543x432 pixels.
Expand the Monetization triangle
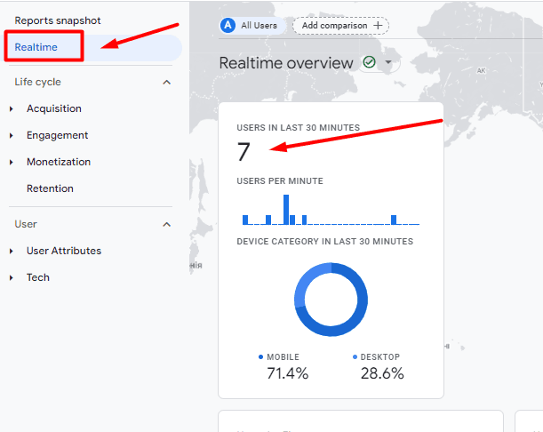click(12, 162)
